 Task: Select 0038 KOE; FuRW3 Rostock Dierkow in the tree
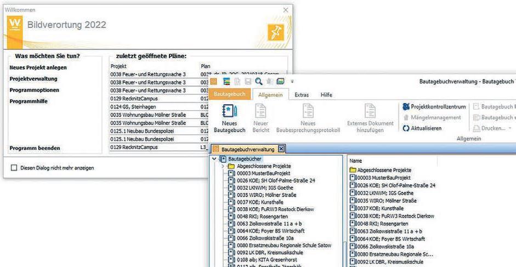[275, 209]
